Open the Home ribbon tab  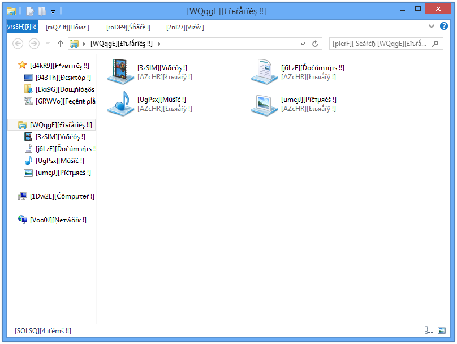tap(68, 27)
